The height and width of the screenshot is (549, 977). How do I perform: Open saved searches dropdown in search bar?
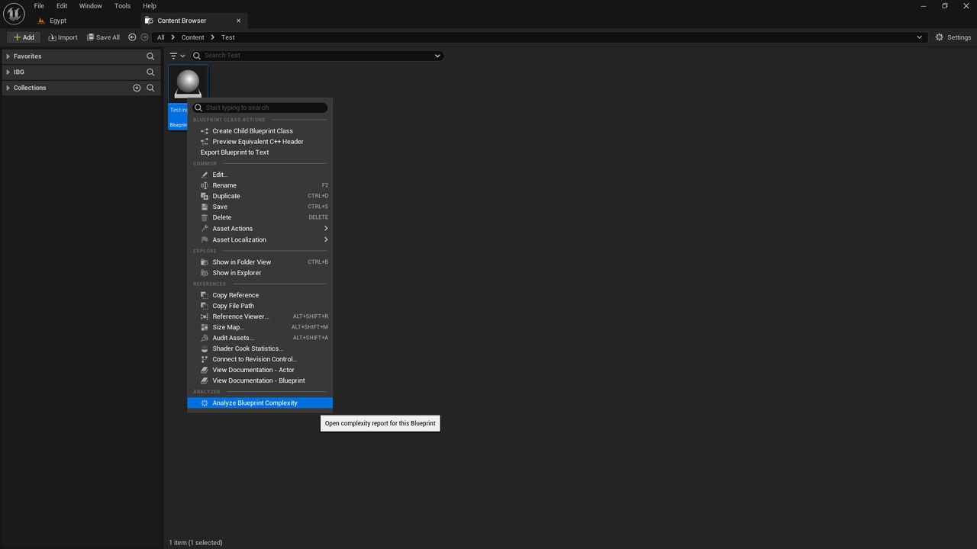[x=437, y=56]
